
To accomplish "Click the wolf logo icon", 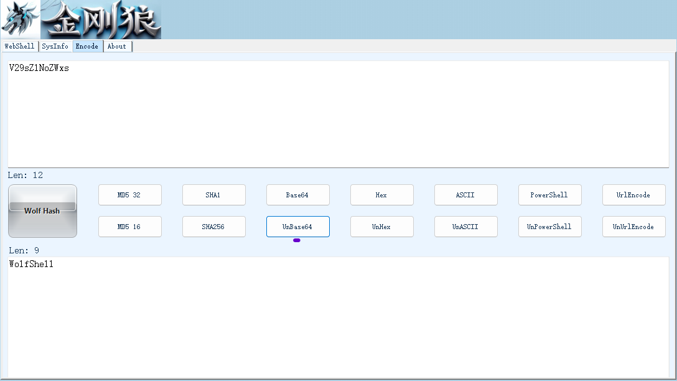I will coord(21,19).
